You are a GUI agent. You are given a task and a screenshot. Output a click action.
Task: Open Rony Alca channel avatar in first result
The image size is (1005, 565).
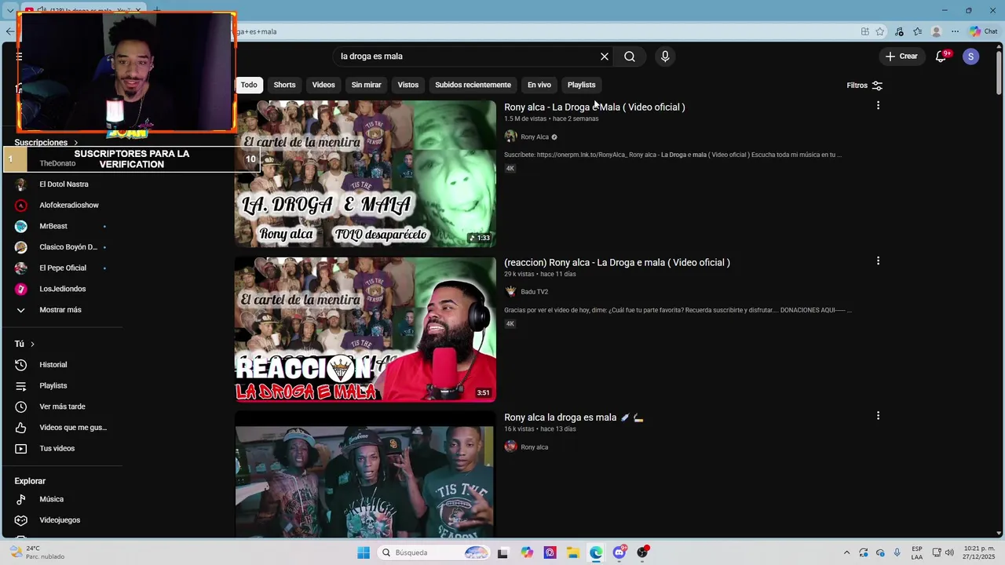(x=510, y=137)
